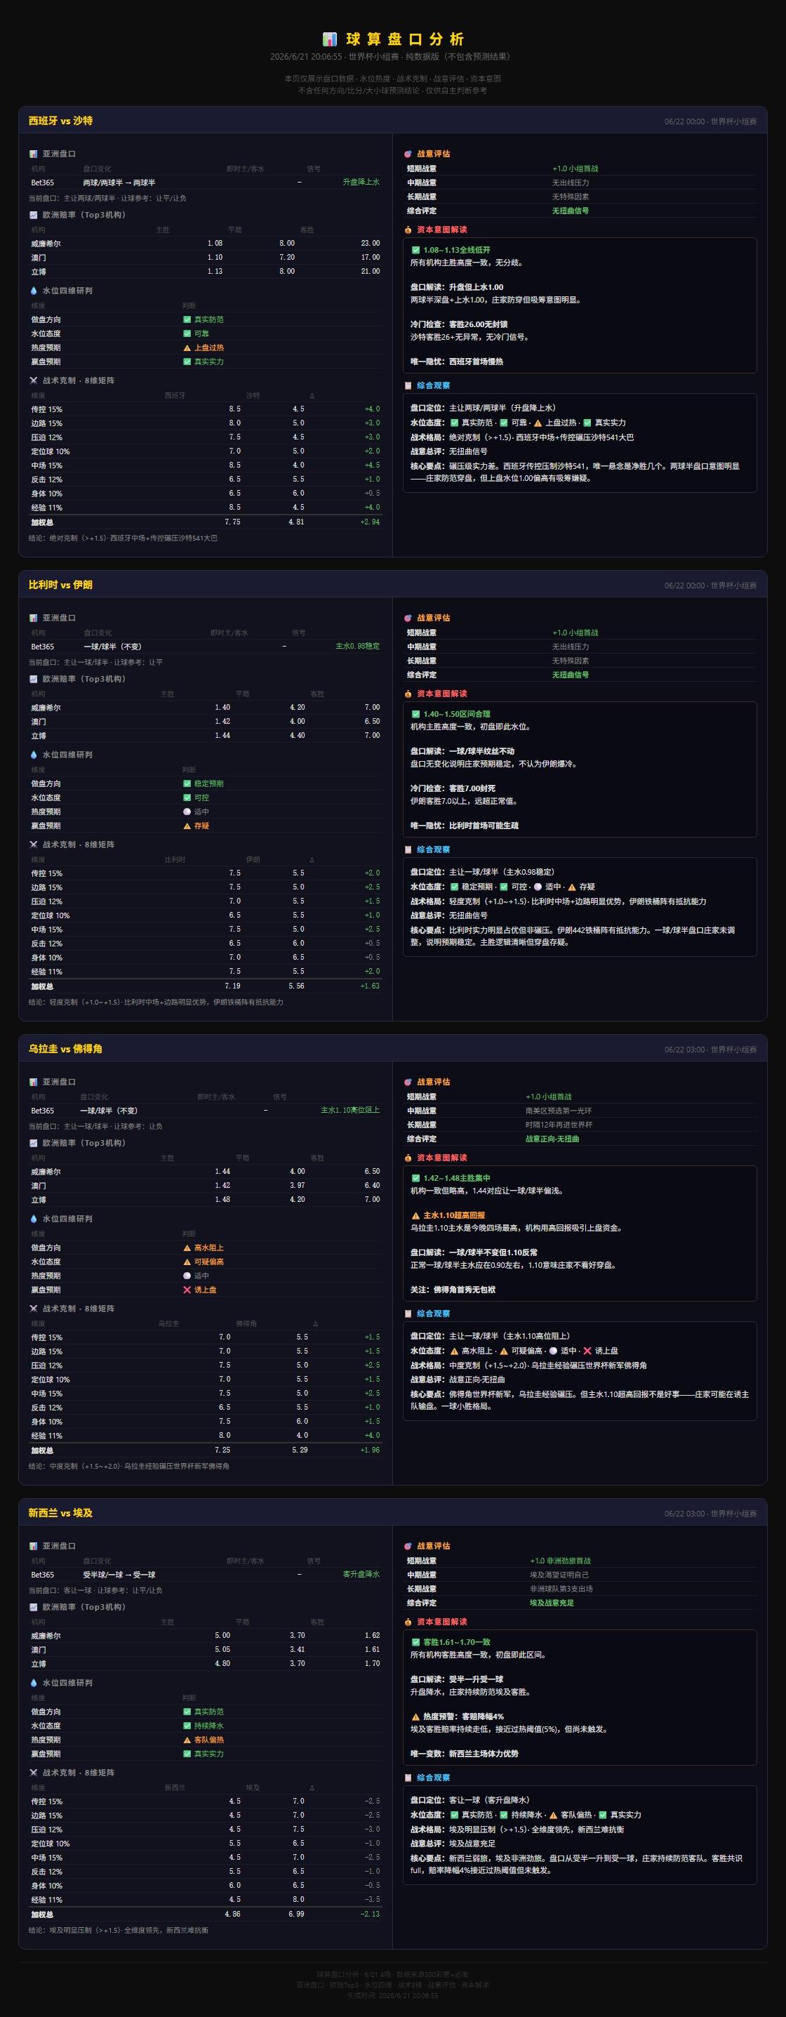Click target 战意评估 icon in 乌拉圭 vs 佛得角 card
The image size is (786, 2017).
pyautogui.click(x=407, y=1083)
